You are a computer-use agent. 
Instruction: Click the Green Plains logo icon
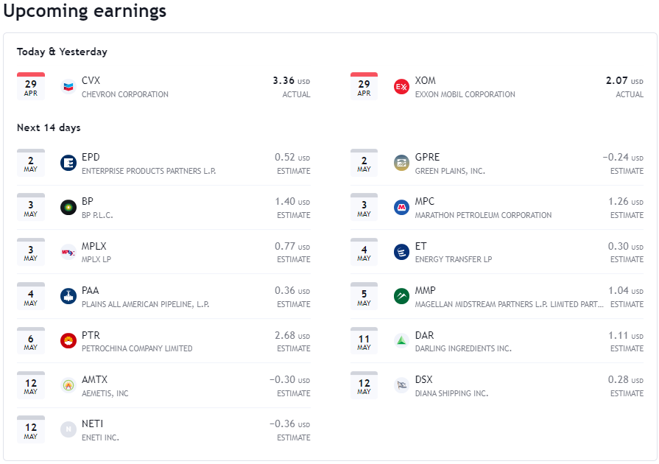[x=401, y=163]
